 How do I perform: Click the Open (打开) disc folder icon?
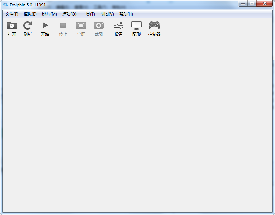(x=12, y=26)
